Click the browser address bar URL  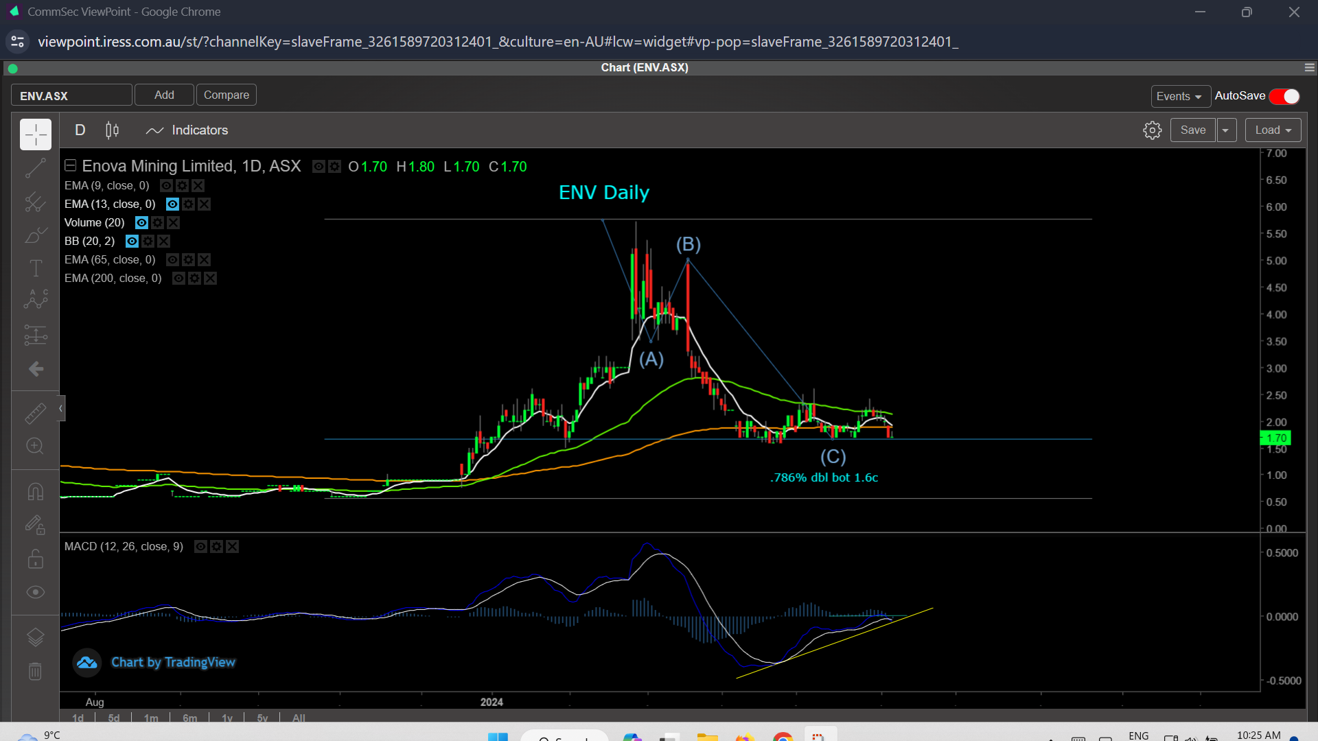point(498,42)
